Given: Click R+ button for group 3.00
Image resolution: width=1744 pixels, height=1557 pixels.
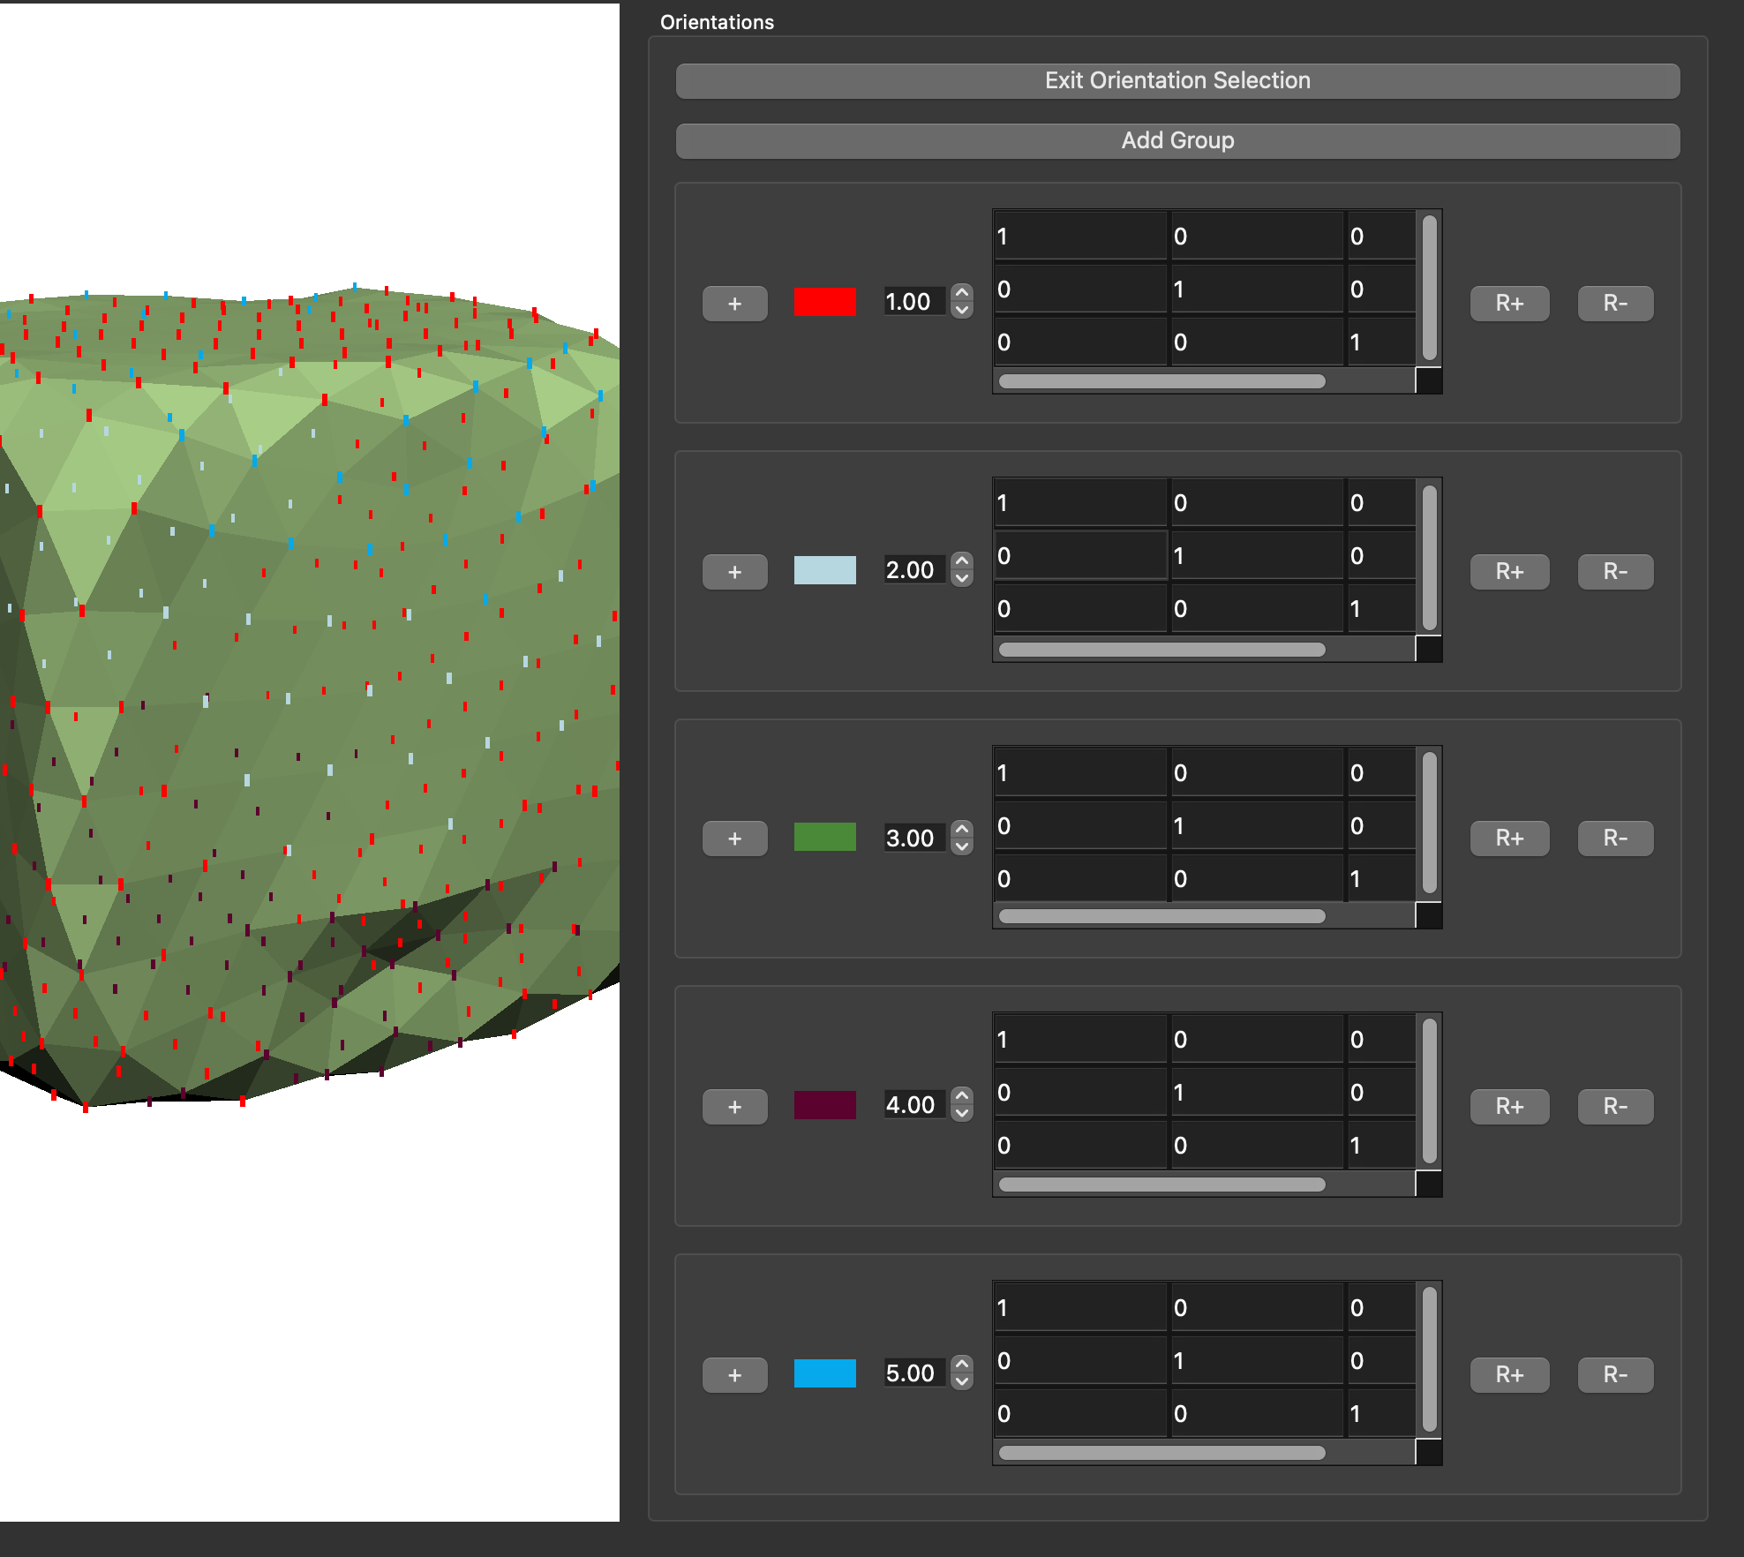Looking at the screenshot, I should pyautogui.click(x=1509, y=839).
